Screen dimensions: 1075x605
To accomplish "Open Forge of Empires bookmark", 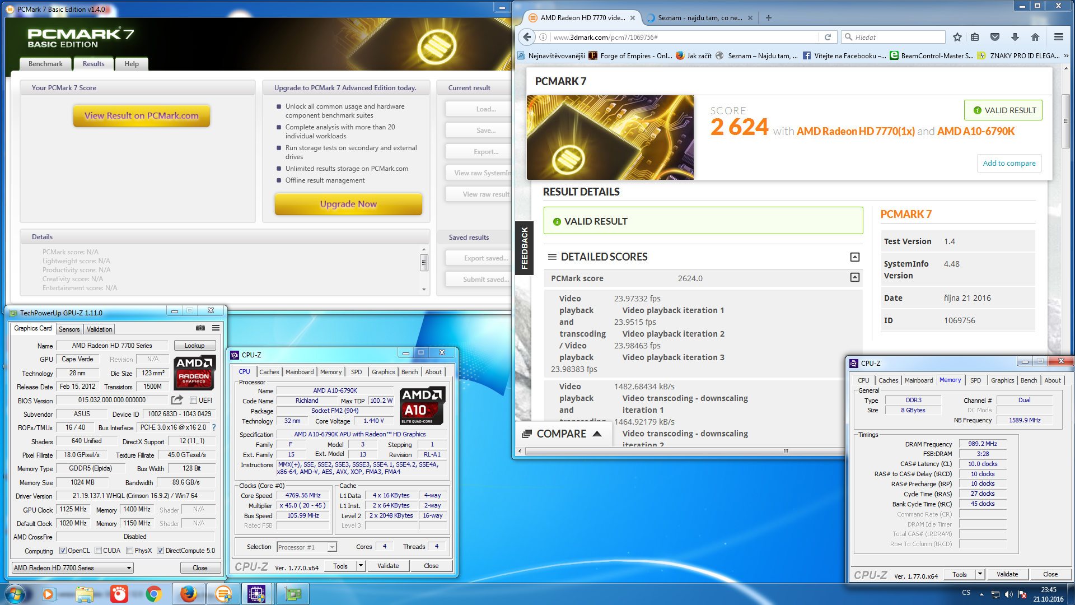I will pos(631,55).
